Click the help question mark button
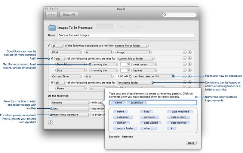Viewport: 243px width, 153px height. [50, 123]
